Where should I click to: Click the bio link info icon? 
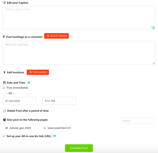55,136
